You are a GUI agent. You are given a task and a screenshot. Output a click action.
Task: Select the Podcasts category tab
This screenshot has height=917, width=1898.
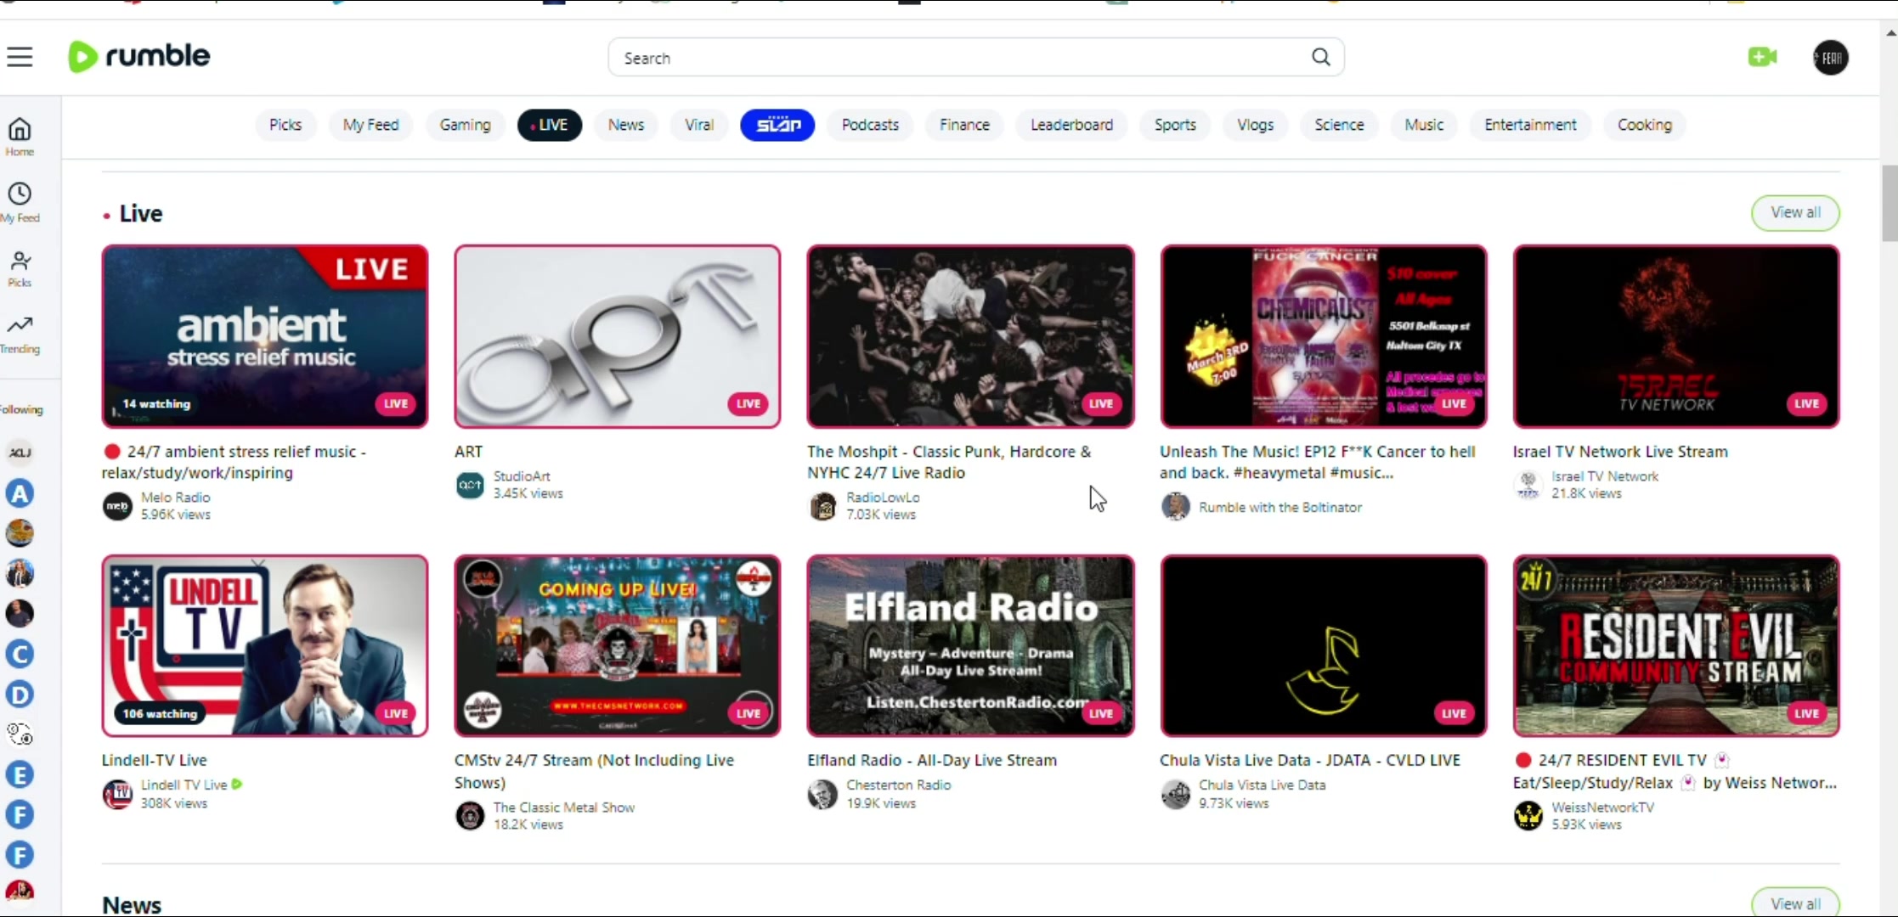870,125
